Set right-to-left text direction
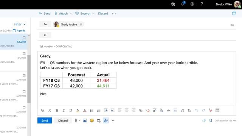Screen dimensions: 242x136 [189, 110]
